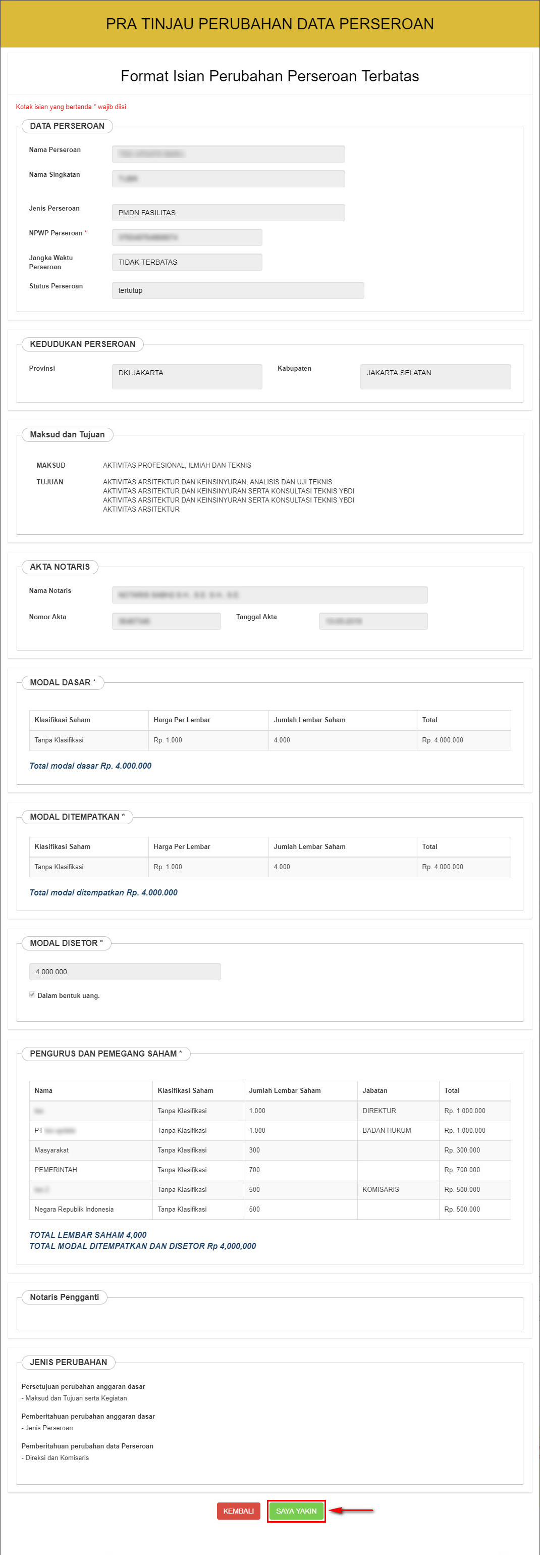
Task: Click the Jabatan column header
Action: coord(374,1090)
